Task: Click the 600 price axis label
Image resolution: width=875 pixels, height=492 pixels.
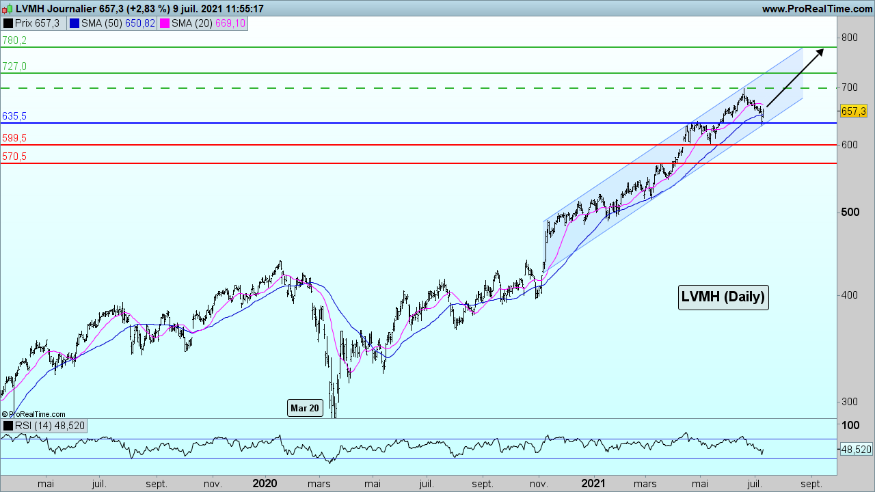Action: 849,145
